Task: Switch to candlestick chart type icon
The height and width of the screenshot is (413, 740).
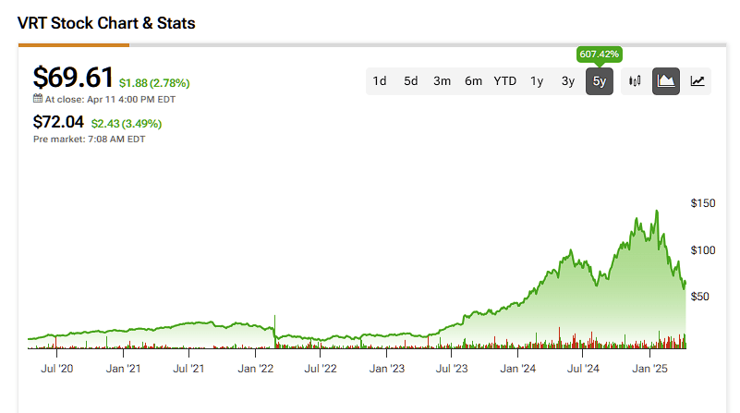Action: [x=635, y=81]
